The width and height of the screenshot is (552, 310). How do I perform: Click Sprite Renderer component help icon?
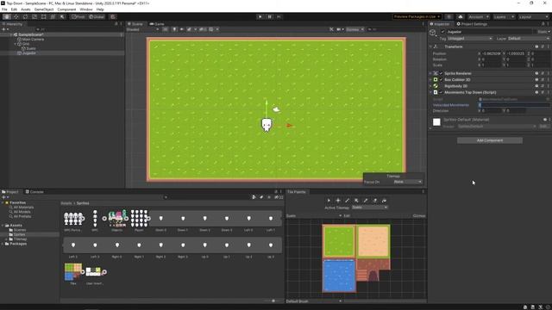click(536, 73)
